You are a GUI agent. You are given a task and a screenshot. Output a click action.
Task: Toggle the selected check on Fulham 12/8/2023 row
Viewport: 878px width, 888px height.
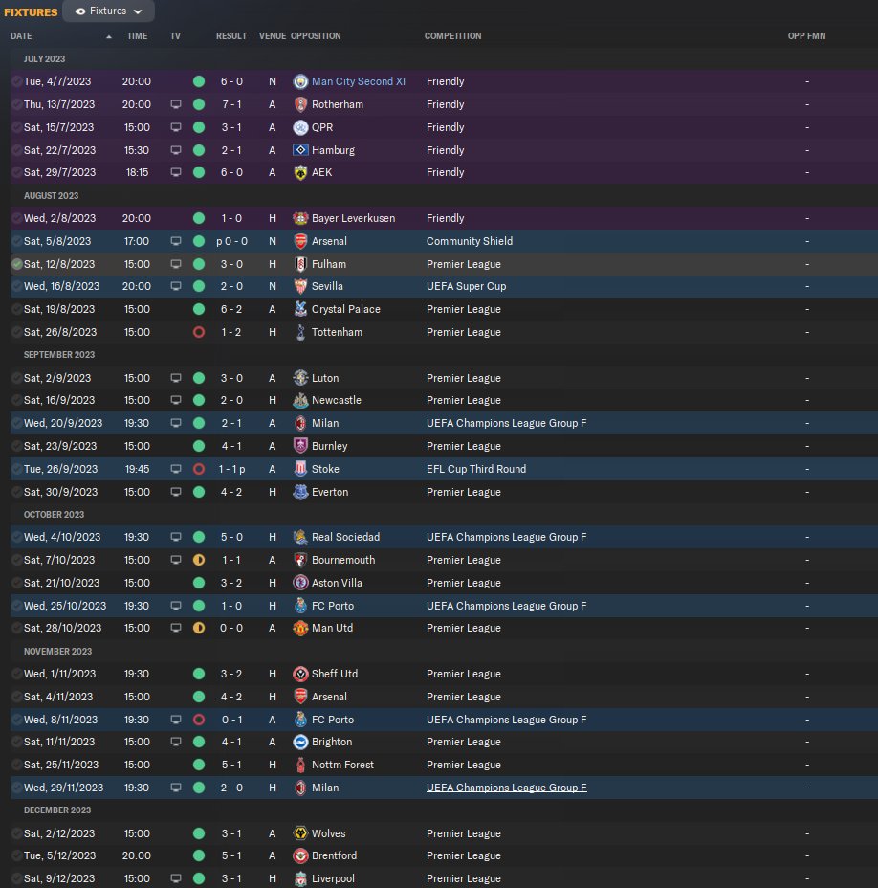click(x=17, y=264)
